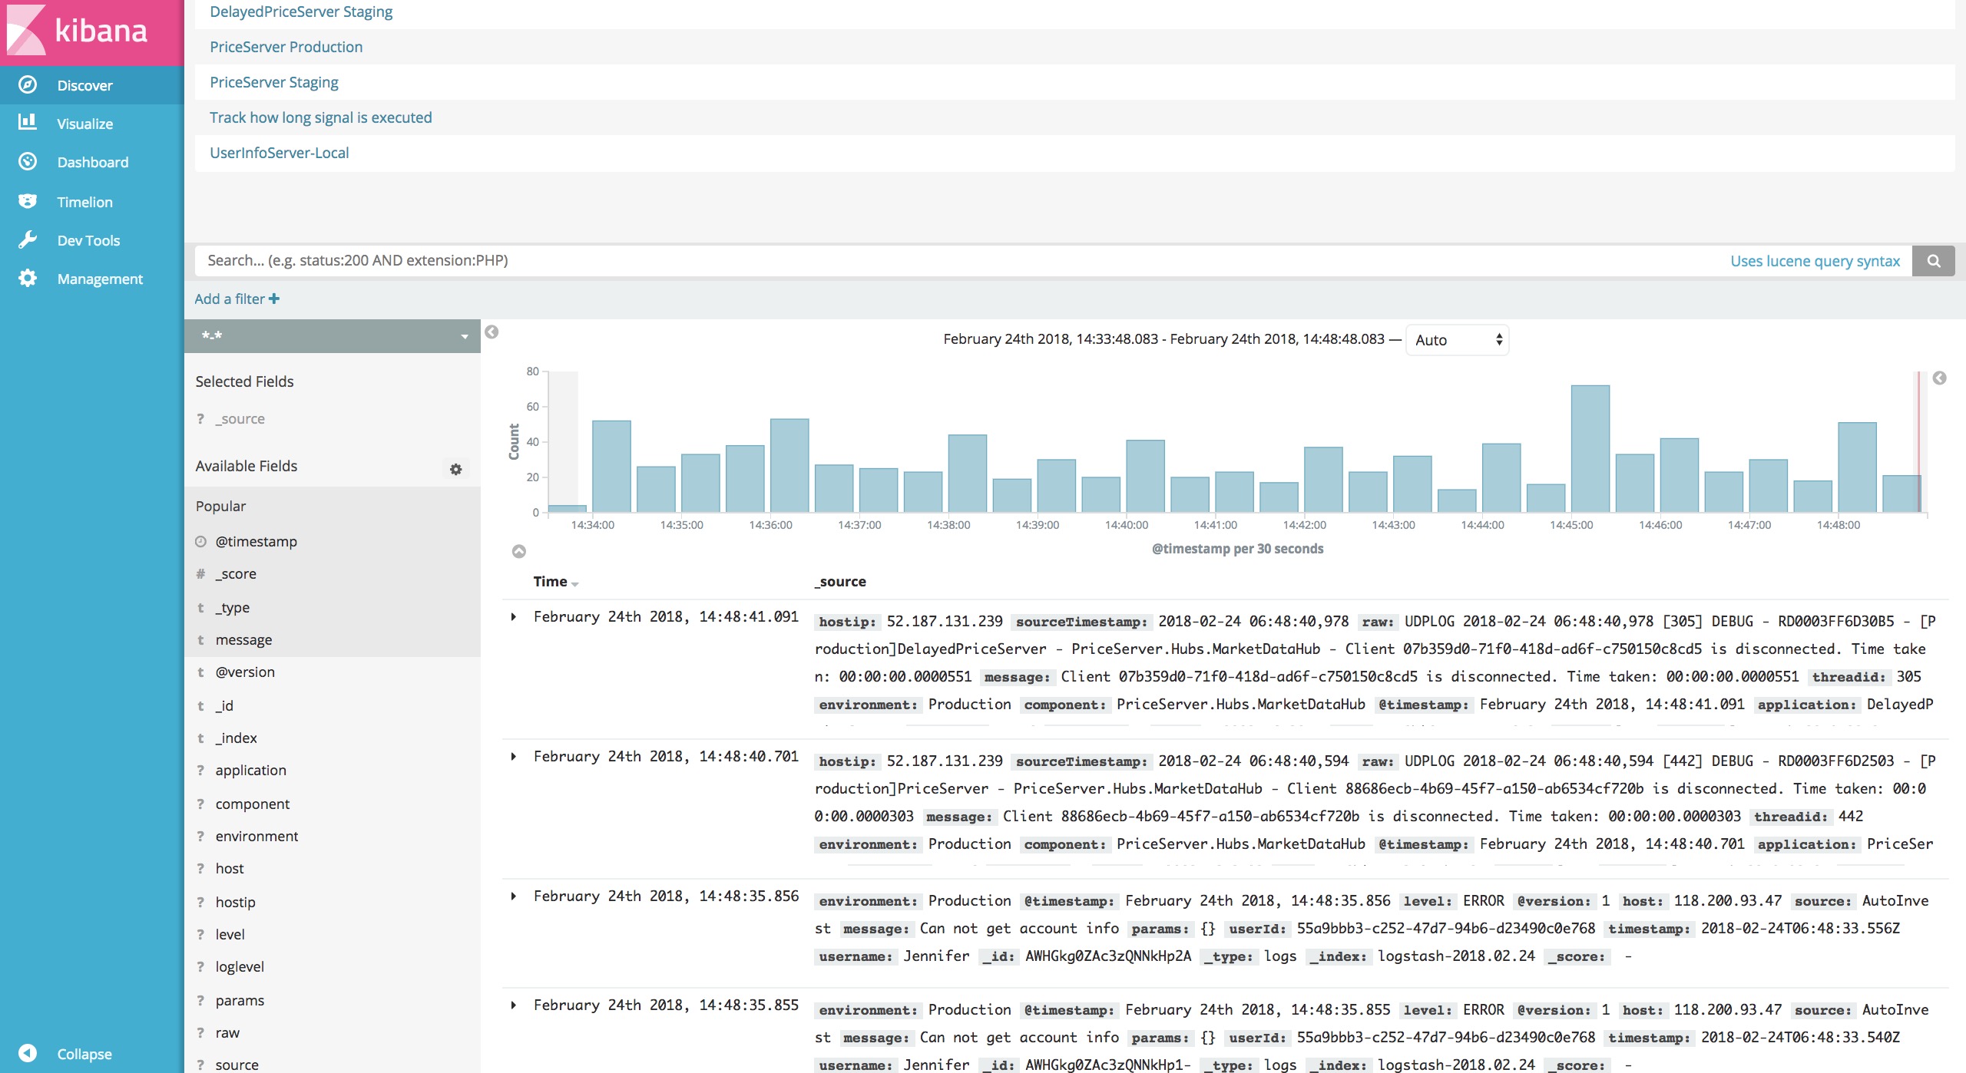
Task: Open the PriceServer Production saved search
Action: [286, 47]
